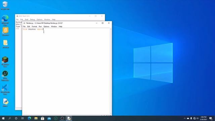Click the tkinter.py editor title bar icon
The image size is (215, 121).
pyautogui.click(x=24, y=23)
